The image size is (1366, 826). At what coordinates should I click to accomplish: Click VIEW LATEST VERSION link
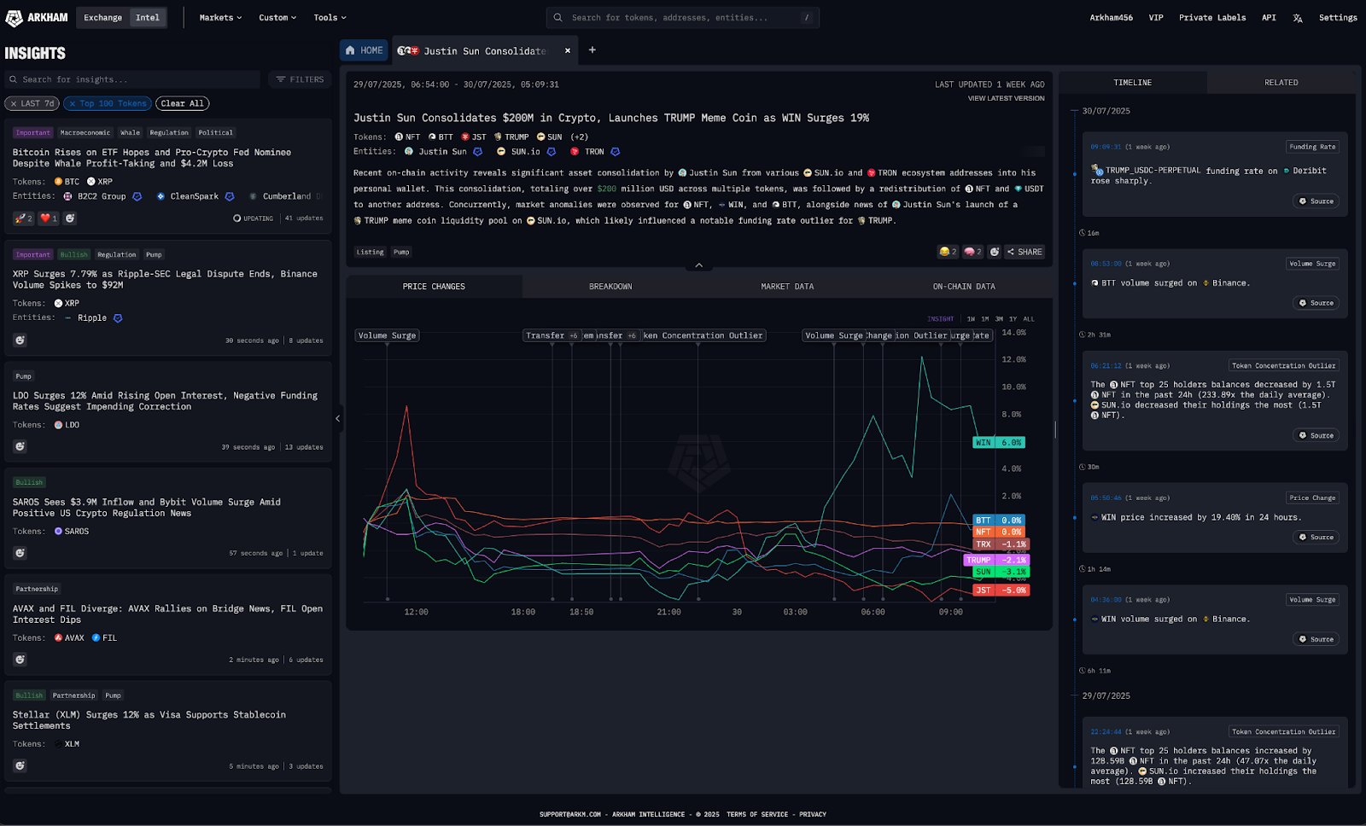[1006, 98]
